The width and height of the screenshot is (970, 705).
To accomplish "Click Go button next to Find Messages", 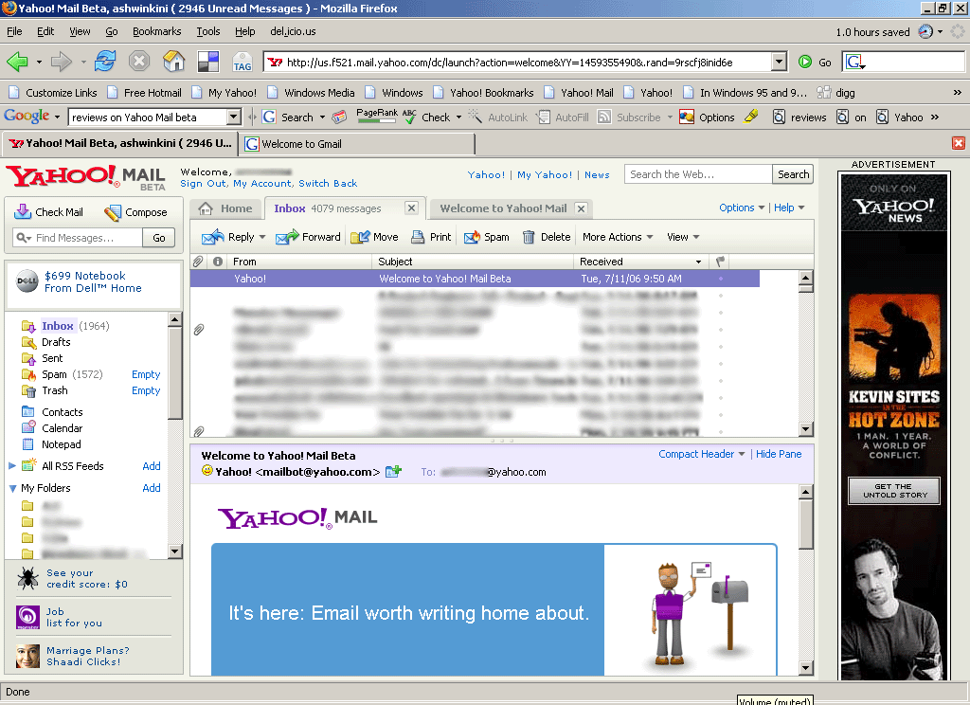I will [159, 238].
